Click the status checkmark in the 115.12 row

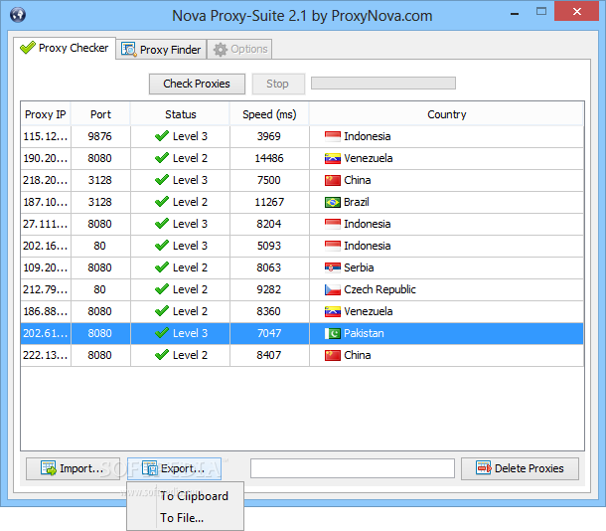pos(162,136)
